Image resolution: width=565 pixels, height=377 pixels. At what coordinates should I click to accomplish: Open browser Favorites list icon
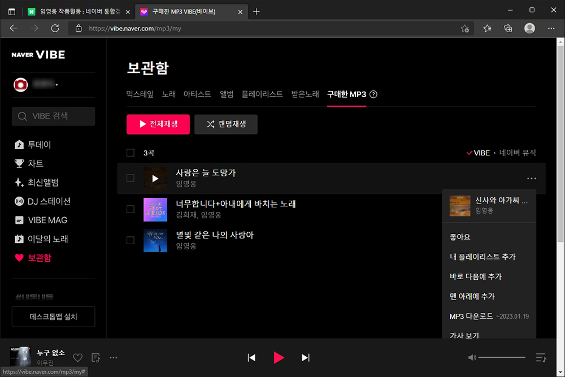pos(487,28)
